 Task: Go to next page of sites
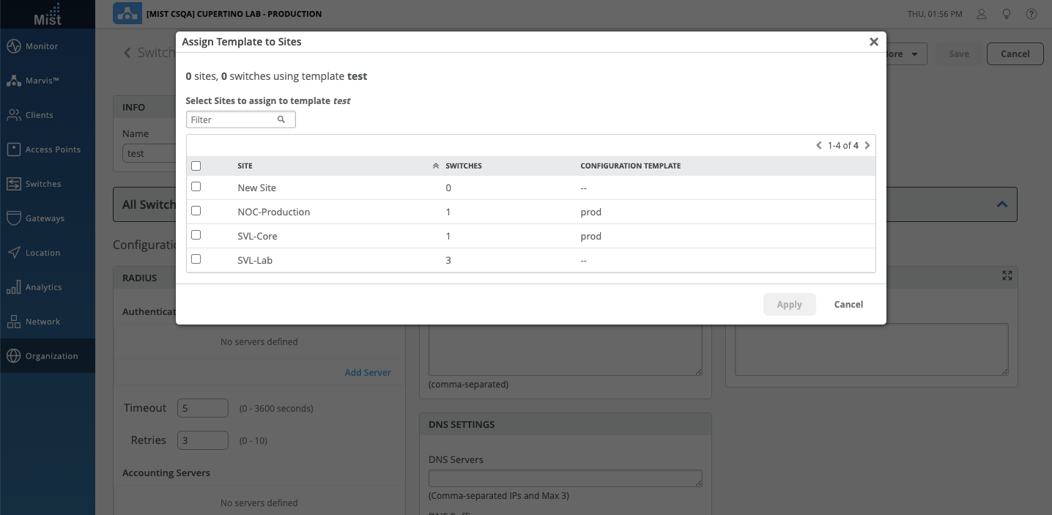(x=867, y=145)
